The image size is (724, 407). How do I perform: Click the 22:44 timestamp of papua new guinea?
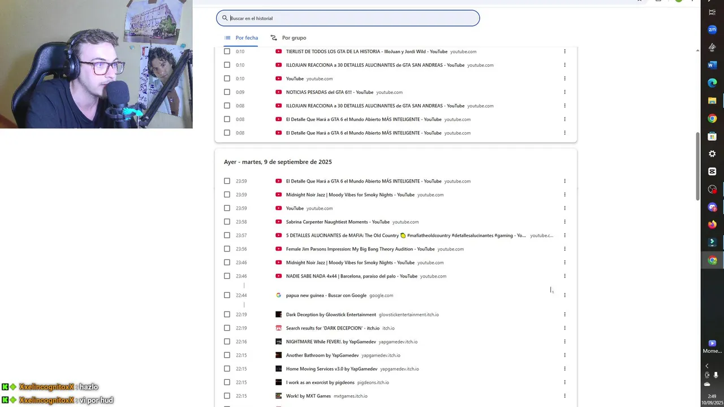(x=241, y=295)
